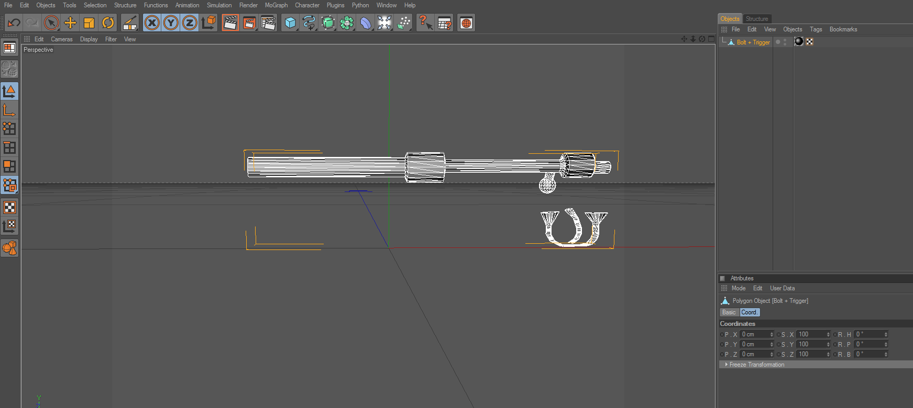Select the Move tool in the toolbar
This screenshot has height=408, width=913.
(x=70, y=23)
